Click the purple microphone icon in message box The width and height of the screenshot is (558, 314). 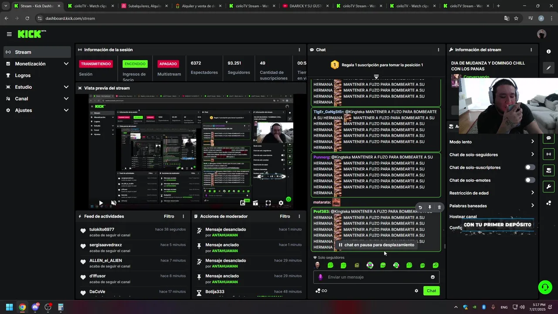tap(320, 277)
